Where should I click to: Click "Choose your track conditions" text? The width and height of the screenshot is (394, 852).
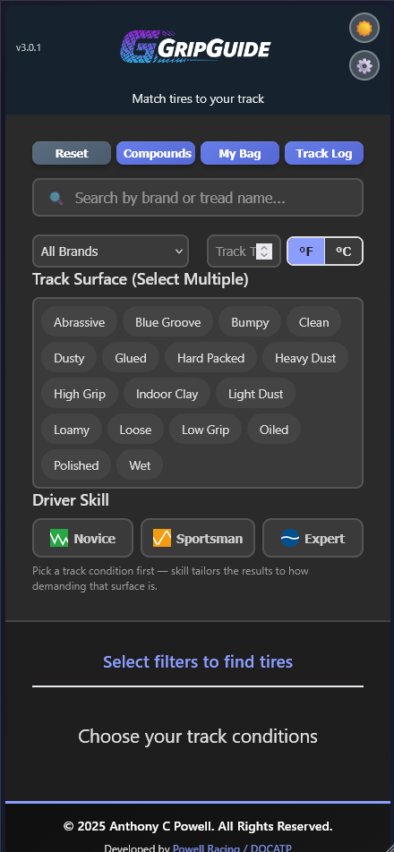pyautogui.click(x=198, y=737)
